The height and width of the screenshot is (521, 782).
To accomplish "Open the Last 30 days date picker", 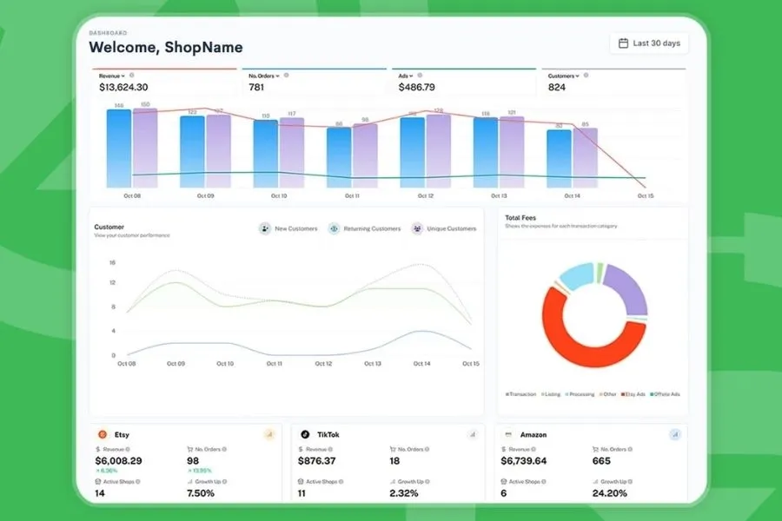I will tap(649, 43).
